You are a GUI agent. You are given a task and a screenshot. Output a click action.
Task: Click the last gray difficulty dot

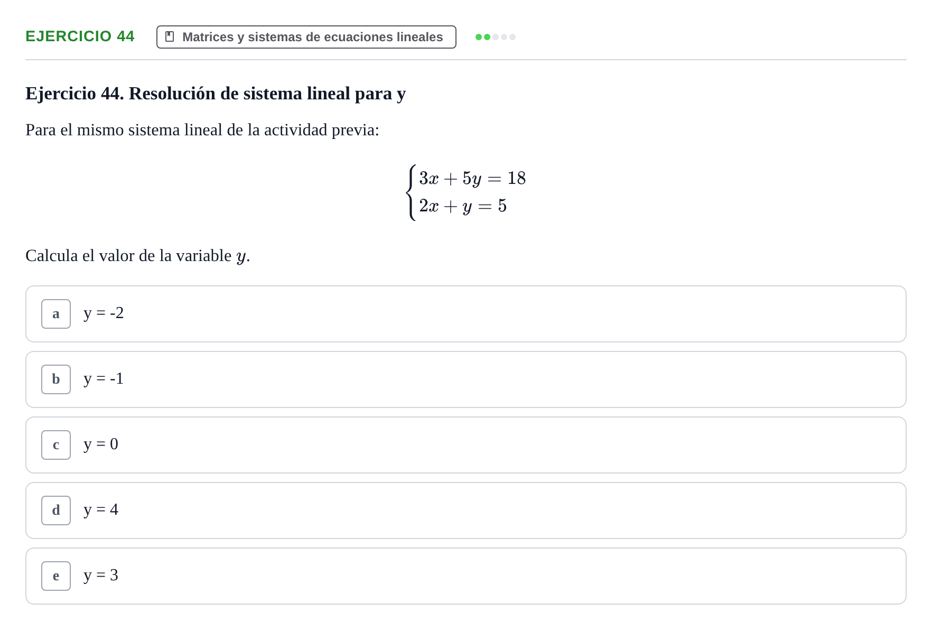(x=512, y=37)
